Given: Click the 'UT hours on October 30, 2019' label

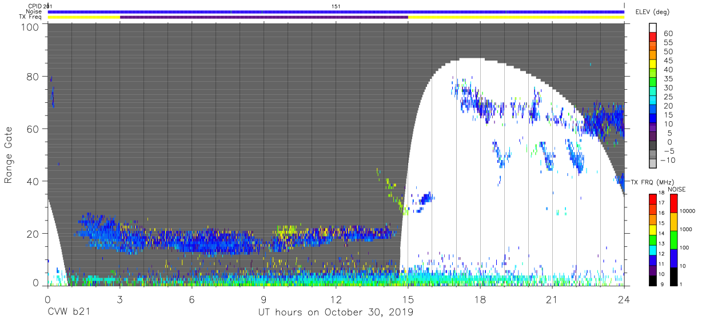Looking at the screenshot, I should [x=335, y=313].
